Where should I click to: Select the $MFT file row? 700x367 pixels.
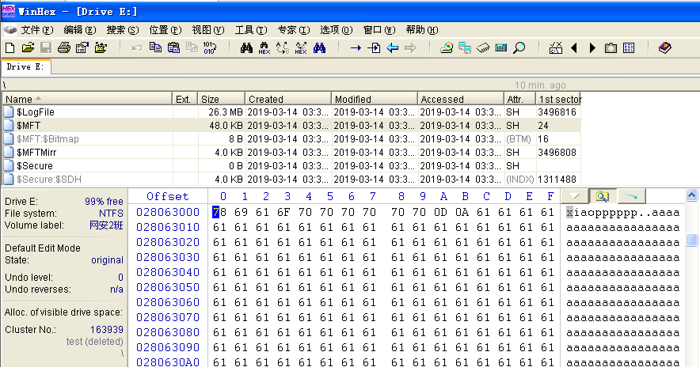pos(291,125)
